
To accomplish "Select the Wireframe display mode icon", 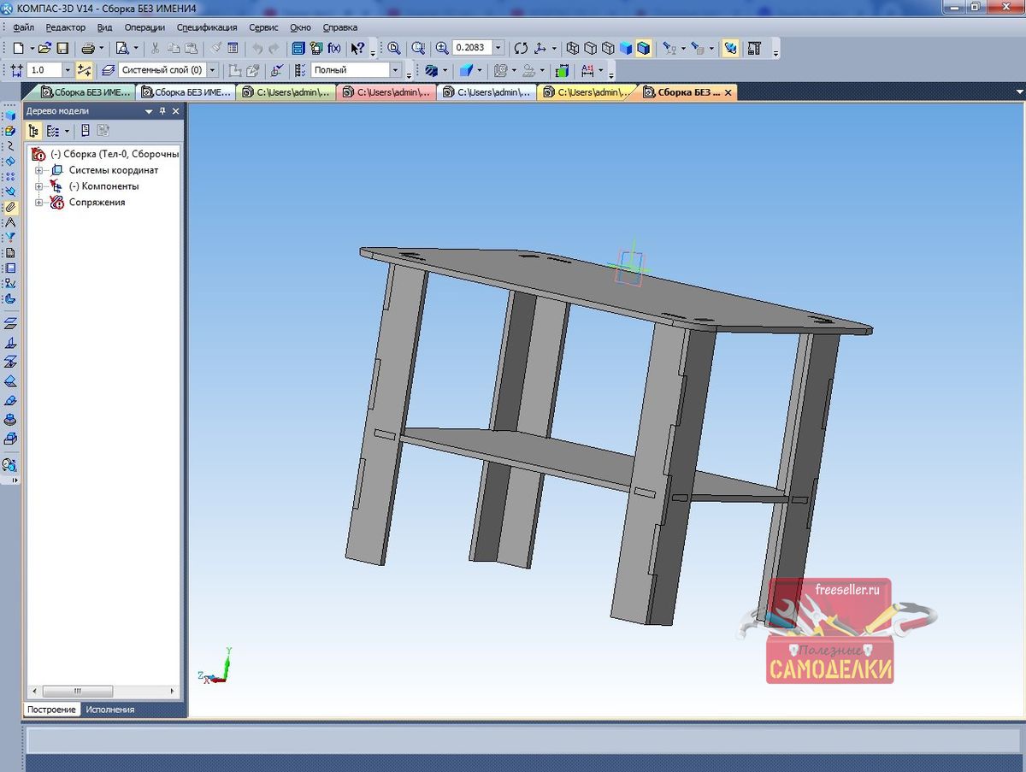I will [x=573, y=49].
